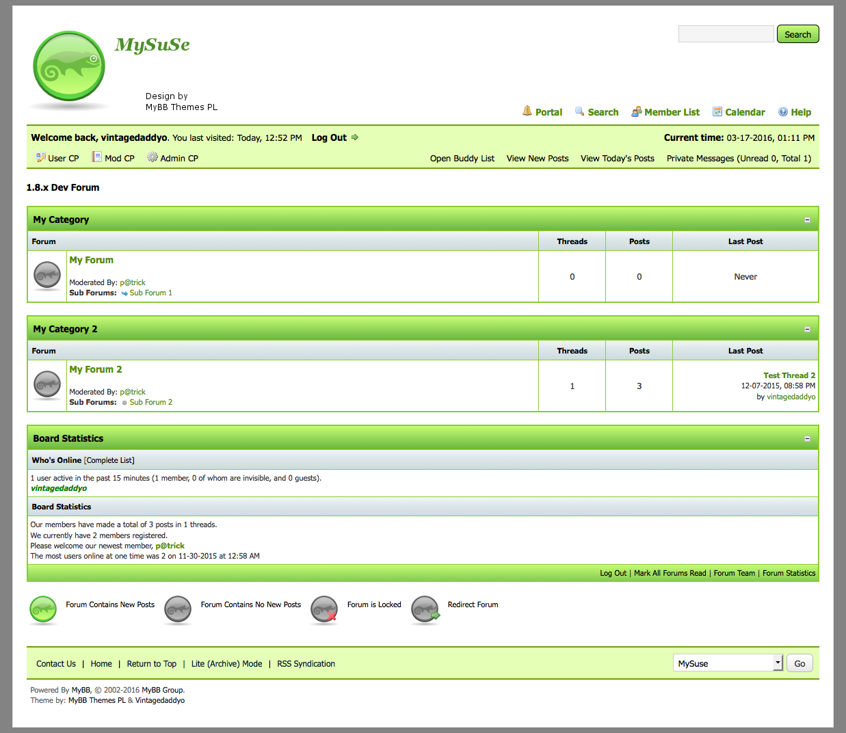Image resolution: width=846 pixels, height=733 pixels.
Task: Open the MySuse theme dropdown
Action: point(728,663)
